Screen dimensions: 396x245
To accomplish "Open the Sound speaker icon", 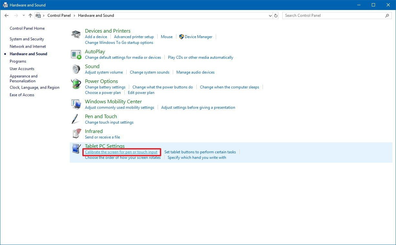I will 76,69.
